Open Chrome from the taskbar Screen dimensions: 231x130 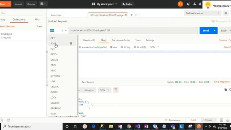point(128,126)
